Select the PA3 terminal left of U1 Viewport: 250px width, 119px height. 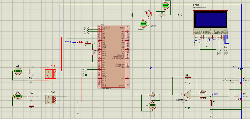[x=88, y=33]
